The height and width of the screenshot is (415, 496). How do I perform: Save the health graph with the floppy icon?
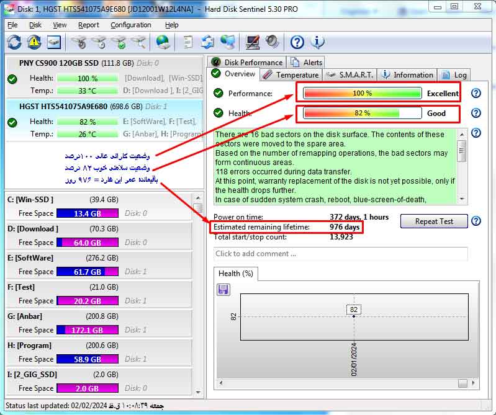(x=223, y=289)
